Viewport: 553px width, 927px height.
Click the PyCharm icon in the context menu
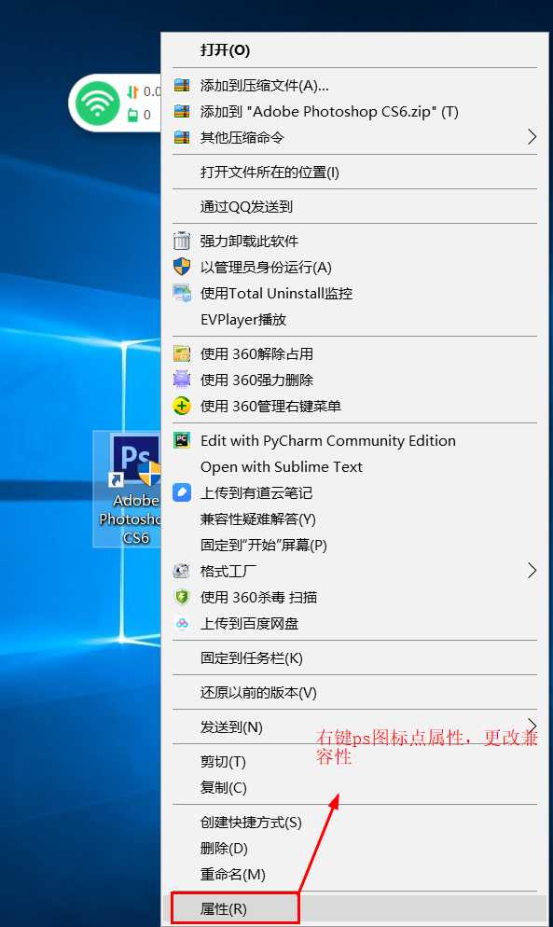(x=182, y=440)
